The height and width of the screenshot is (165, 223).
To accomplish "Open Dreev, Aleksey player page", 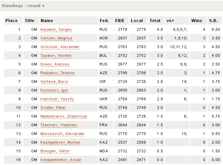I will coord(55,64).
